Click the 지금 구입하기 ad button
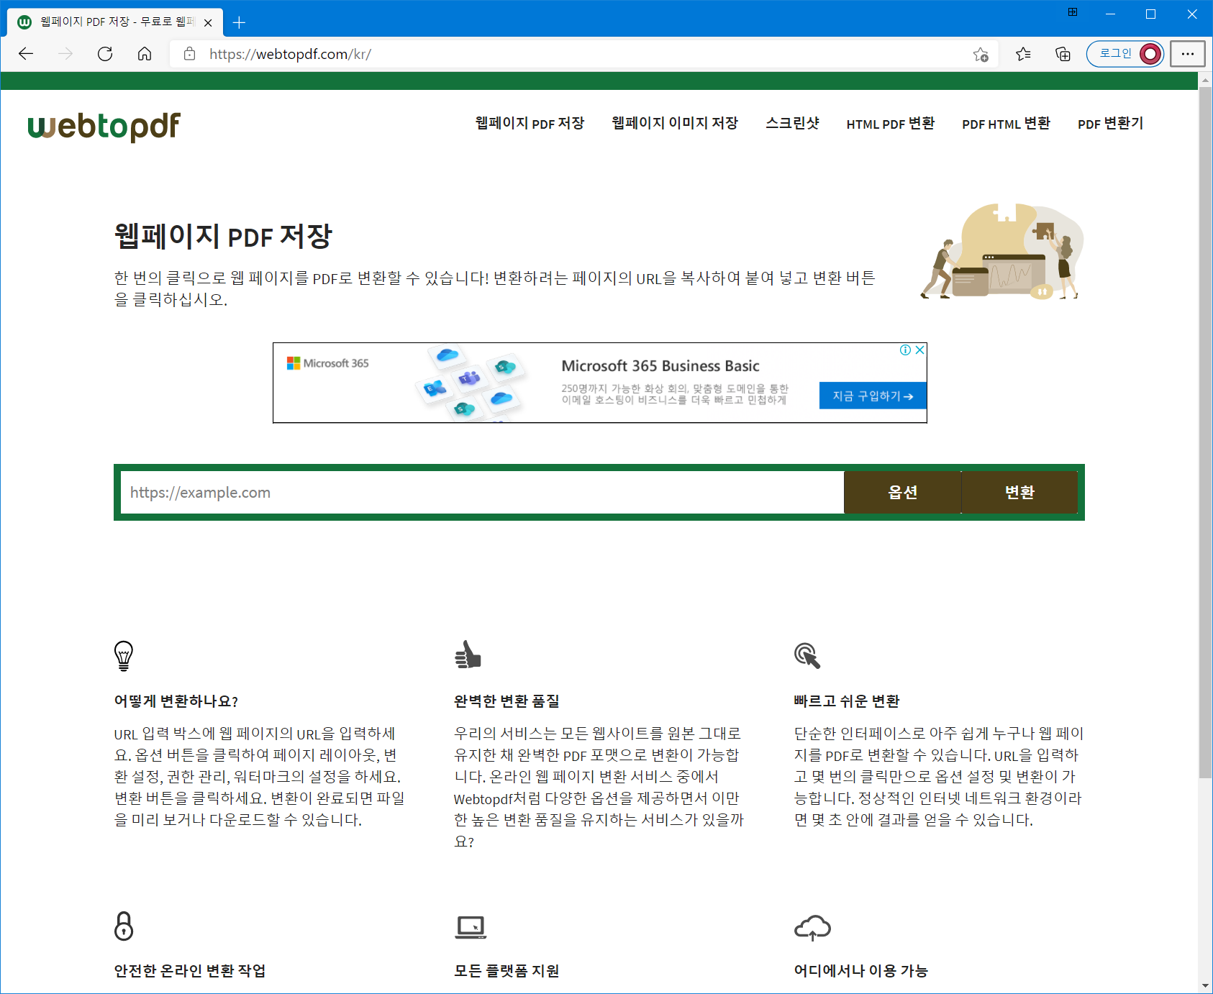This screenshot has width=1213, height=994. [x=873, y=396]
